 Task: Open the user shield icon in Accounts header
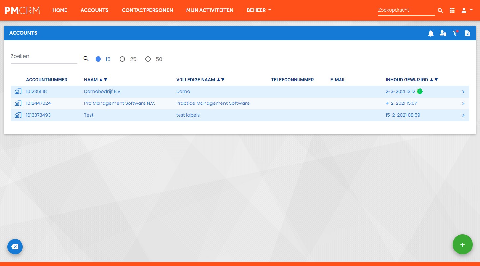click(x=443, y=33)
